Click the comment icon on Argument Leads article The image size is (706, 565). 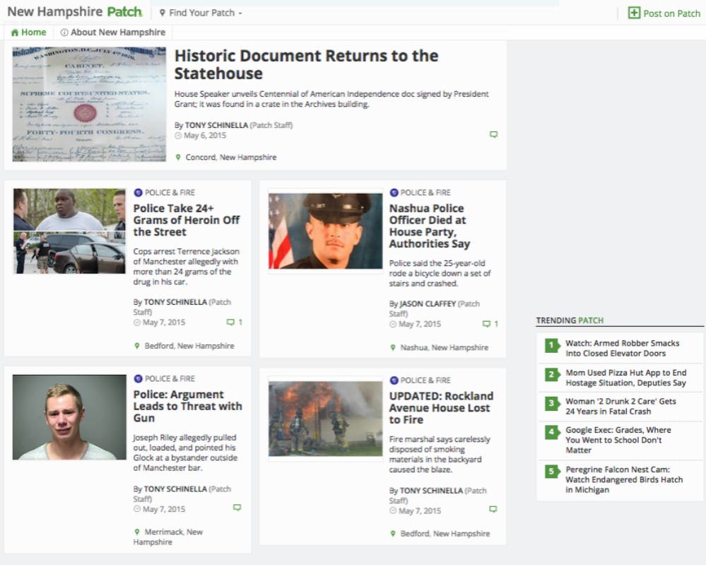click(x=237, y=507)
